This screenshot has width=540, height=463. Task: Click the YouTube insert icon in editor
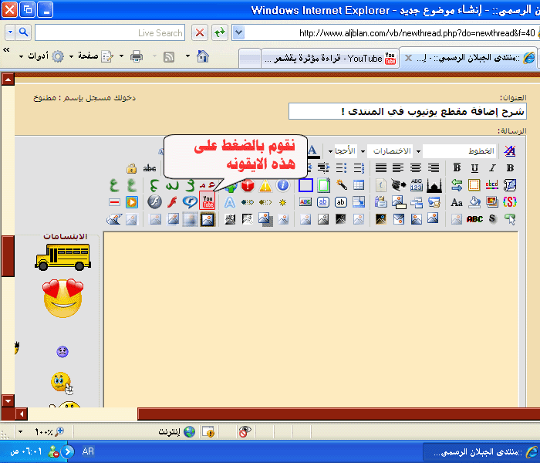click(x=207, y=202)
